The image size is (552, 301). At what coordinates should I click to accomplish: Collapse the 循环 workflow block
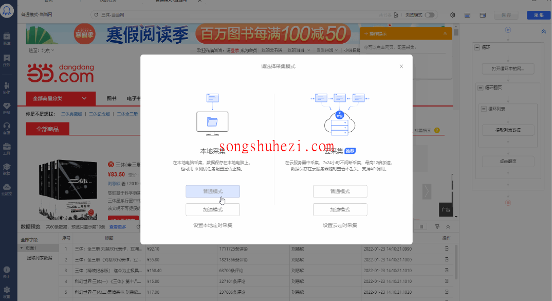pyautogui.click(x=477, y=47)
